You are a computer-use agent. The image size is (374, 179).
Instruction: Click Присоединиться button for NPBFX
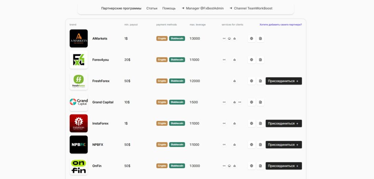coord(283,145)
